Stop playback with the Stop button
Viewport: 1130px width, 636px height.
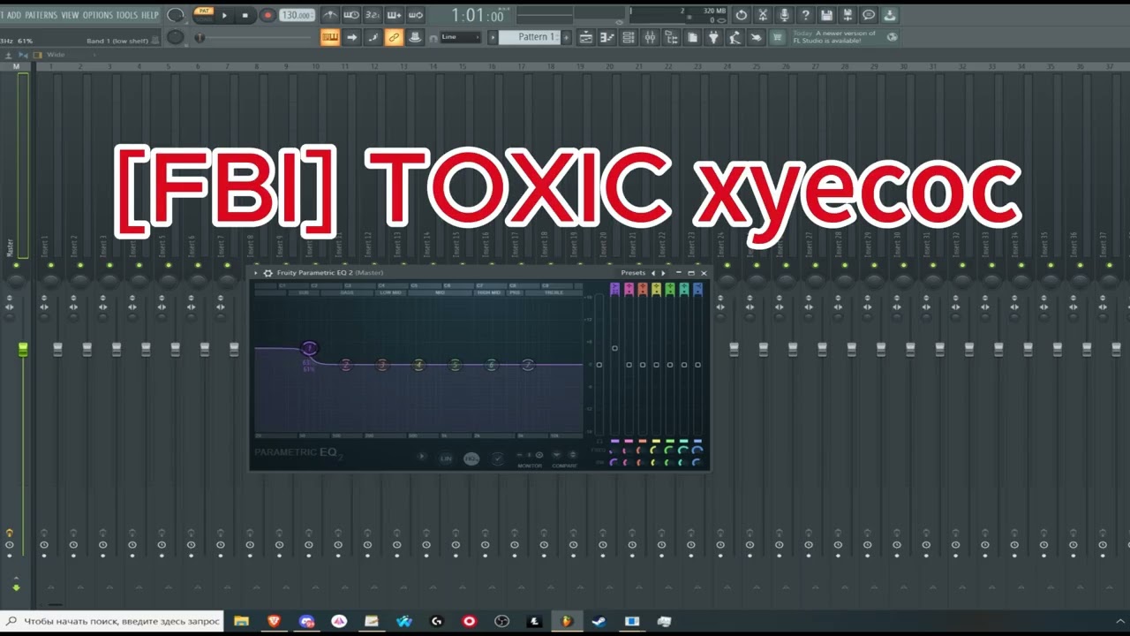pyautogui.click(x=245, y=15)
